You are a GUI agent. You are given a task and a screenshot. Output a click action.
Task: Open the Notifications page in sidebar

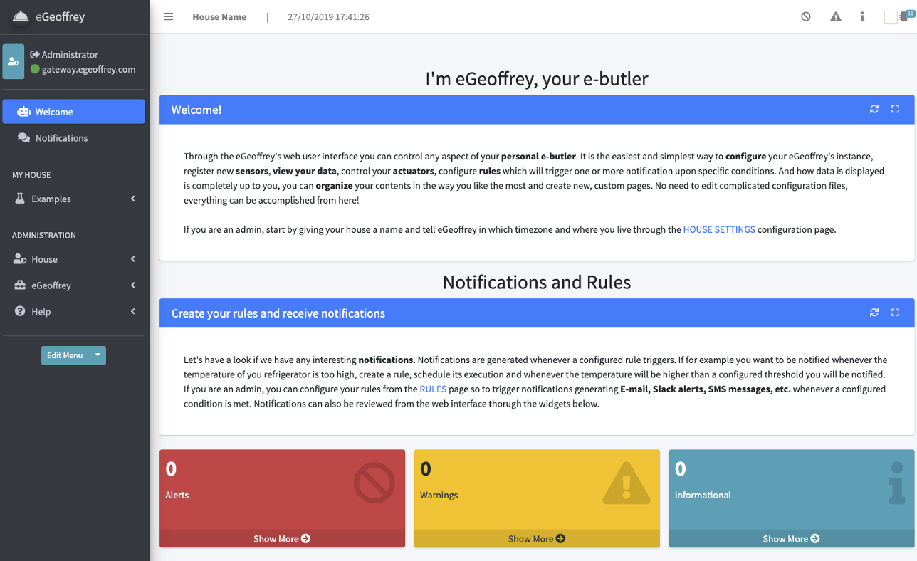point(62,138)
